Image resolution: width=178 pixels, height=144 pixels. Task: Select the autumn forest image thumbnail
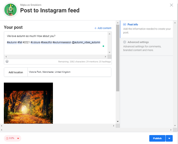(x=28, y=103)
